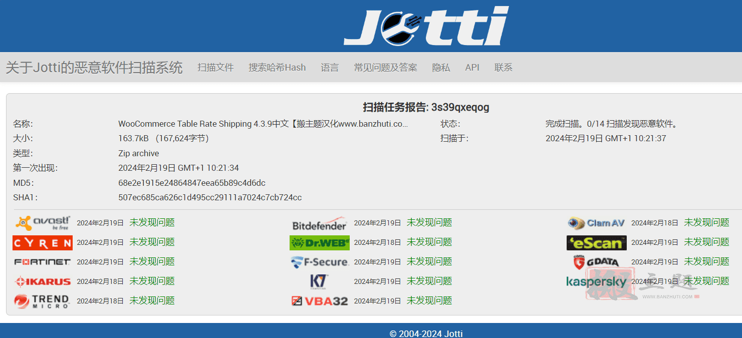Click the status text 完成扫描 0/14
Viewport: 742px width, 338px height.
611,124
